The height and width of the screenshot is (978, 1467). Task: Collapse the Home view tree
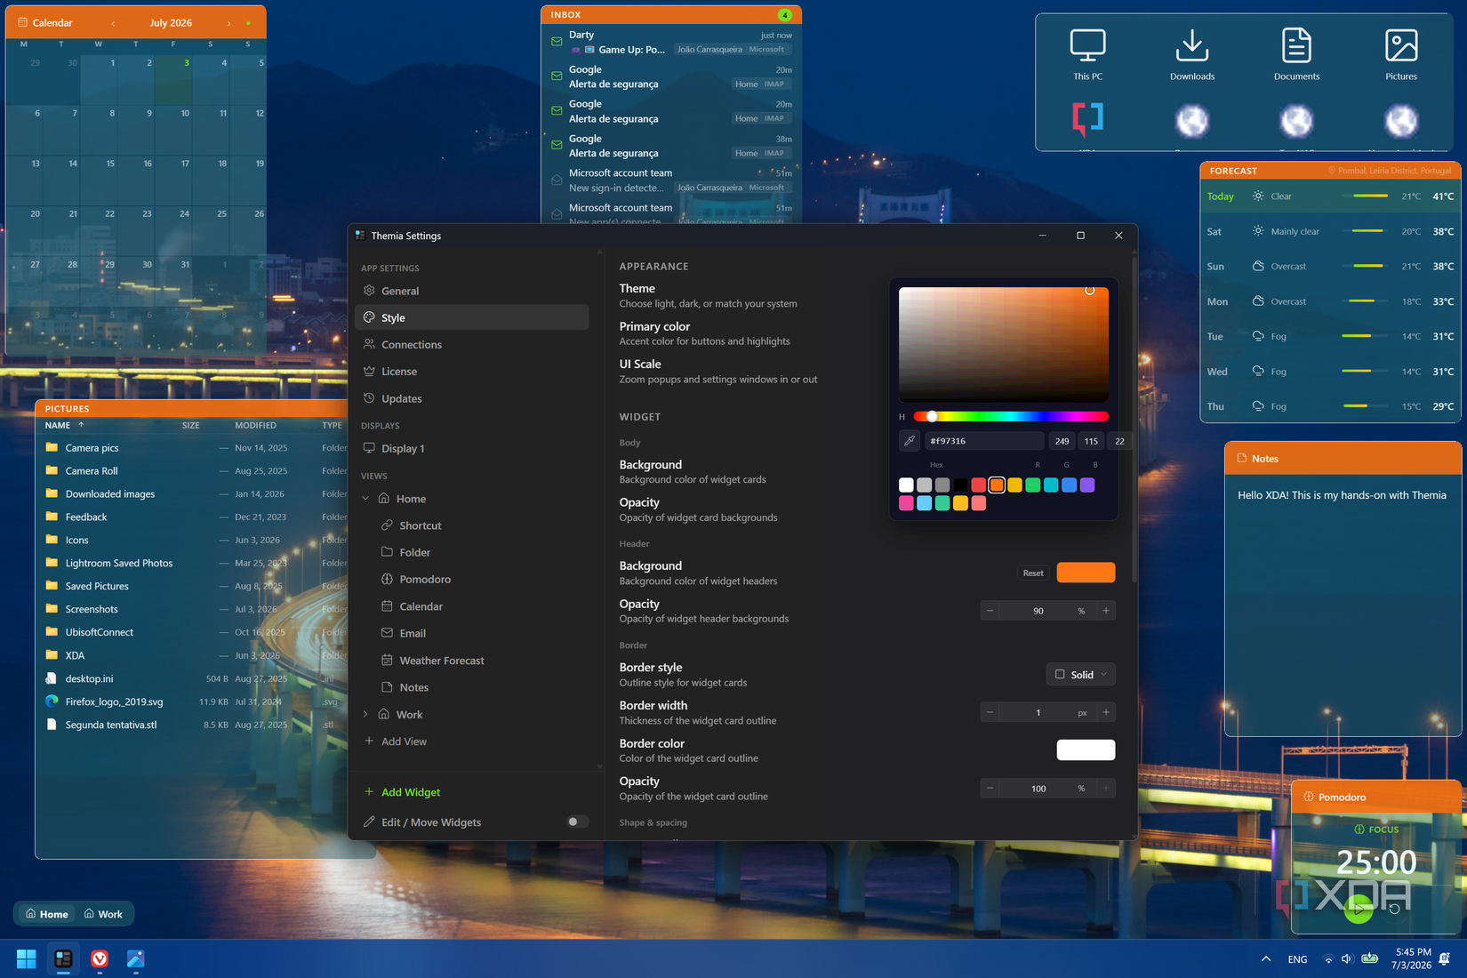tap(365, 499)
